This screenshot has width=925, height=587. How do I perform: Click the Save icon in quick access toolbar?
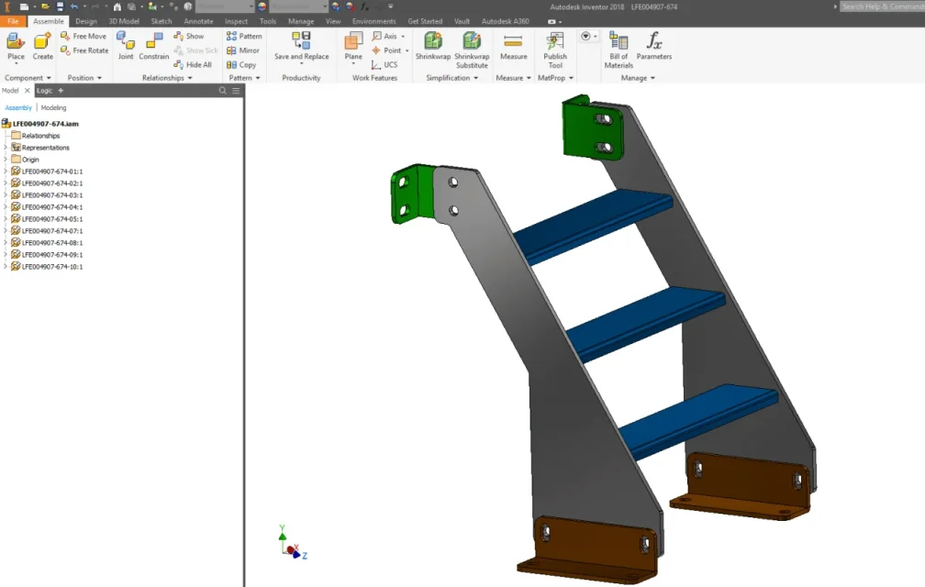[60, 6]
